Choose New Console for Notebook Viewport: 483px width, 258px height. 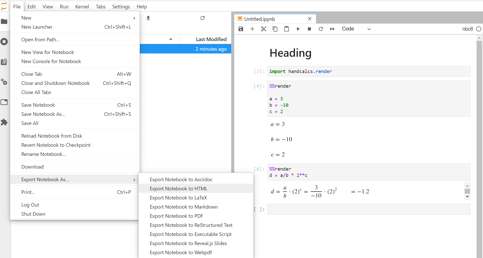click(x=75, y=61)
